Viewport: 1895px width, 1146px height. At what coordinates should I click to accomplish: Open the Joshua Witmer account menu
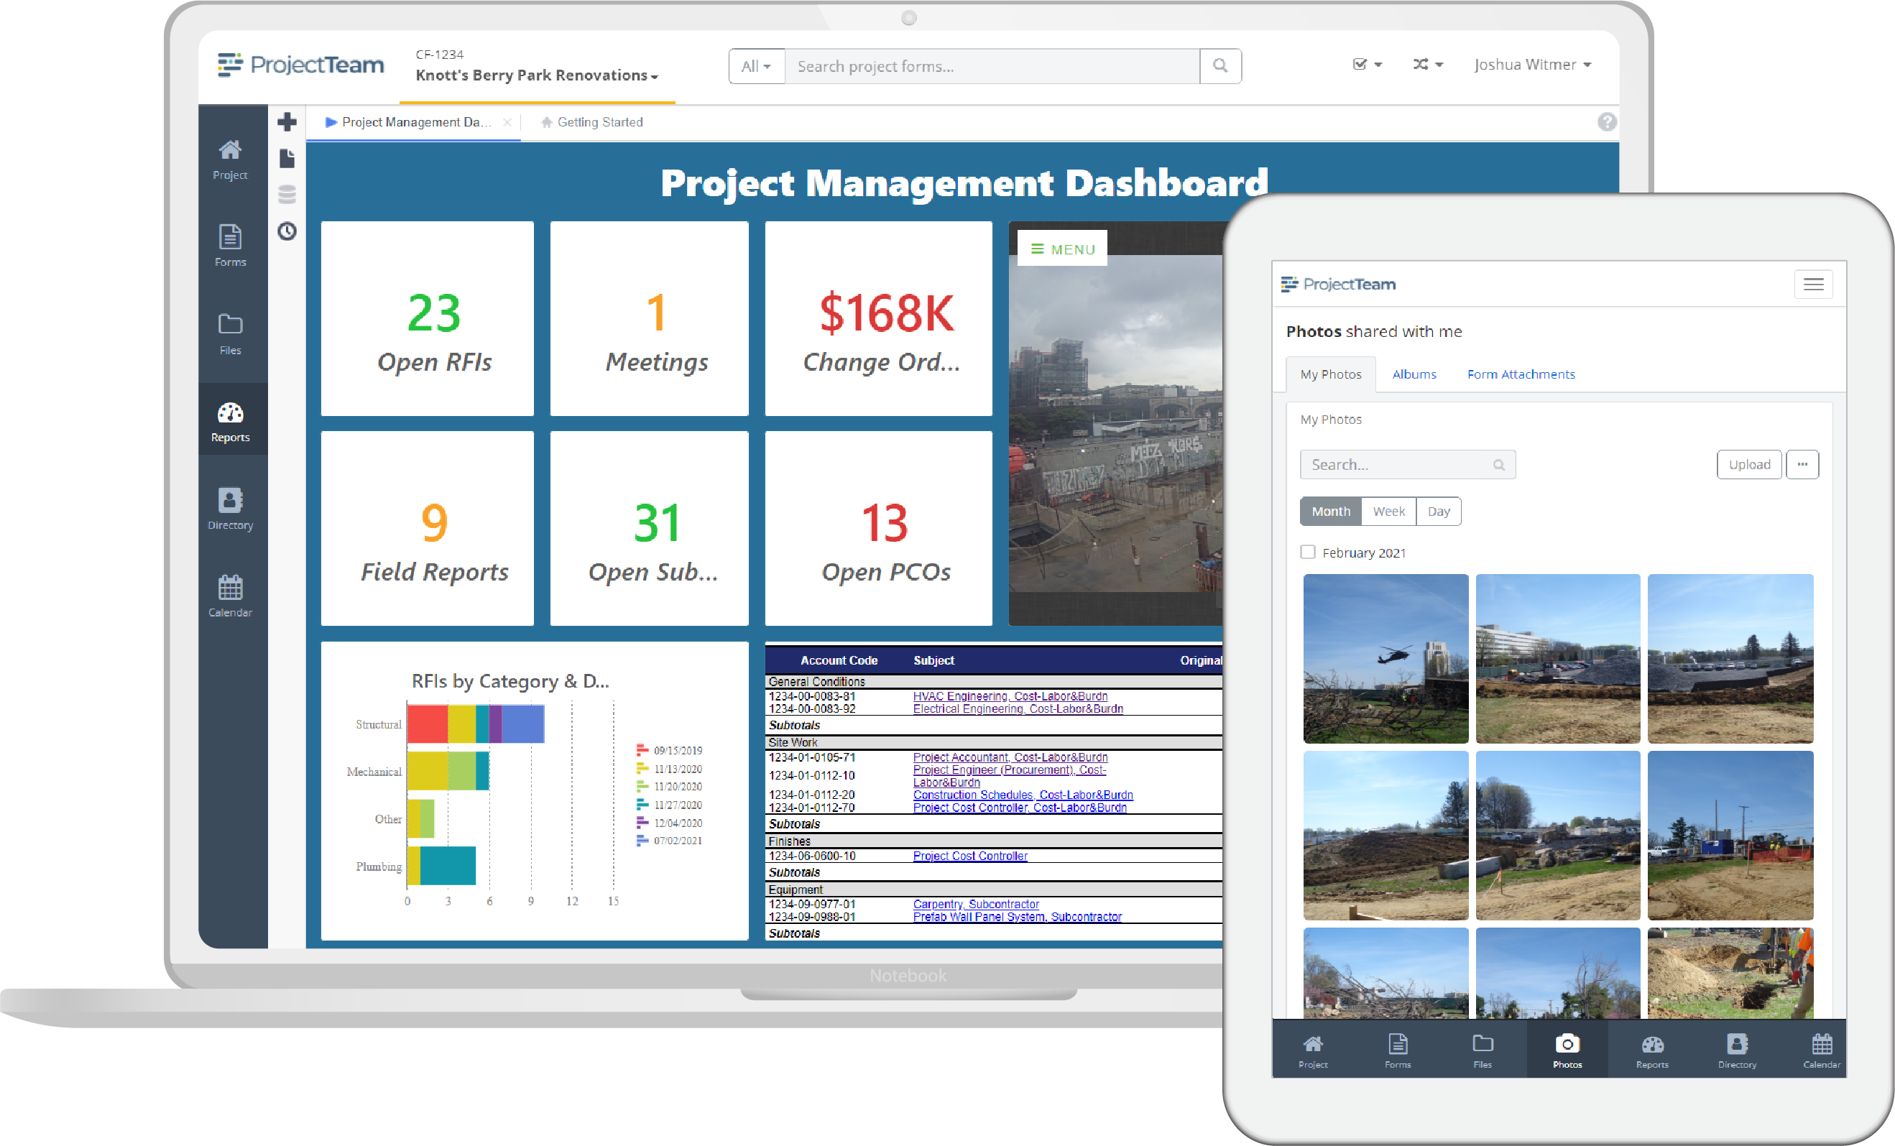[x=1532, y=65]
